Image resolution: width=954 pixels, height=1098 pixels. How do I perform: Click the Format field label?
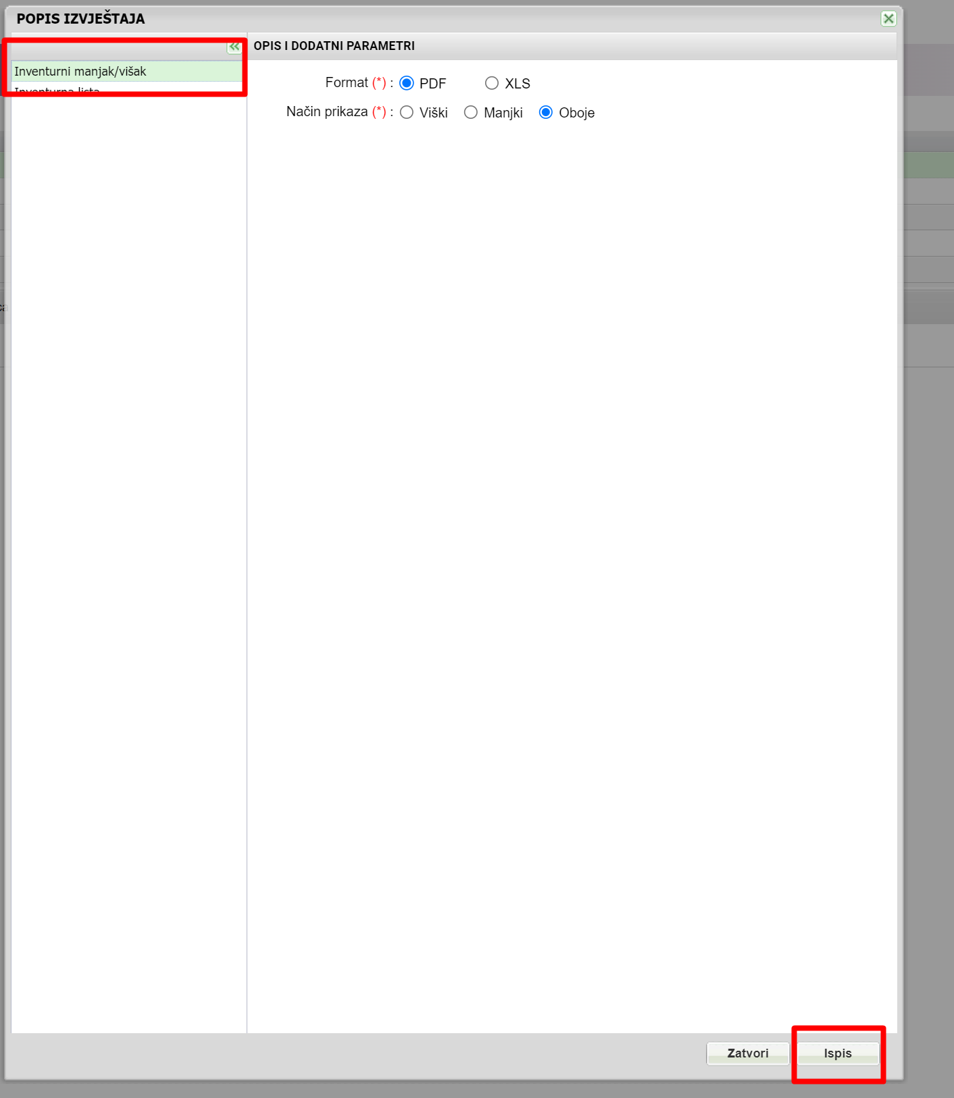pos(347,82)
